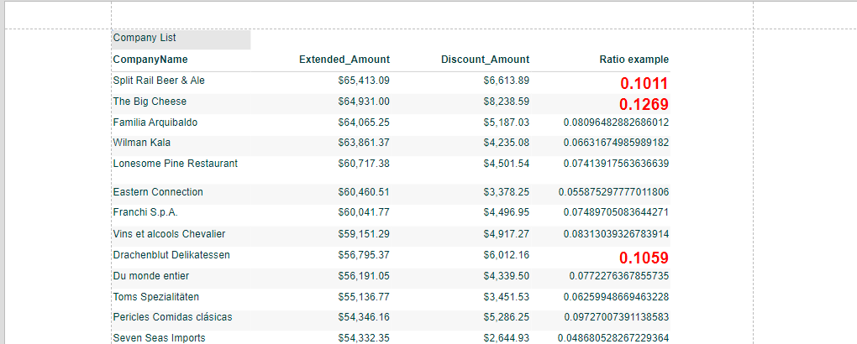Select the Extended_Amount column header
This screenshot has height=344, width=857.
point(344,60)
